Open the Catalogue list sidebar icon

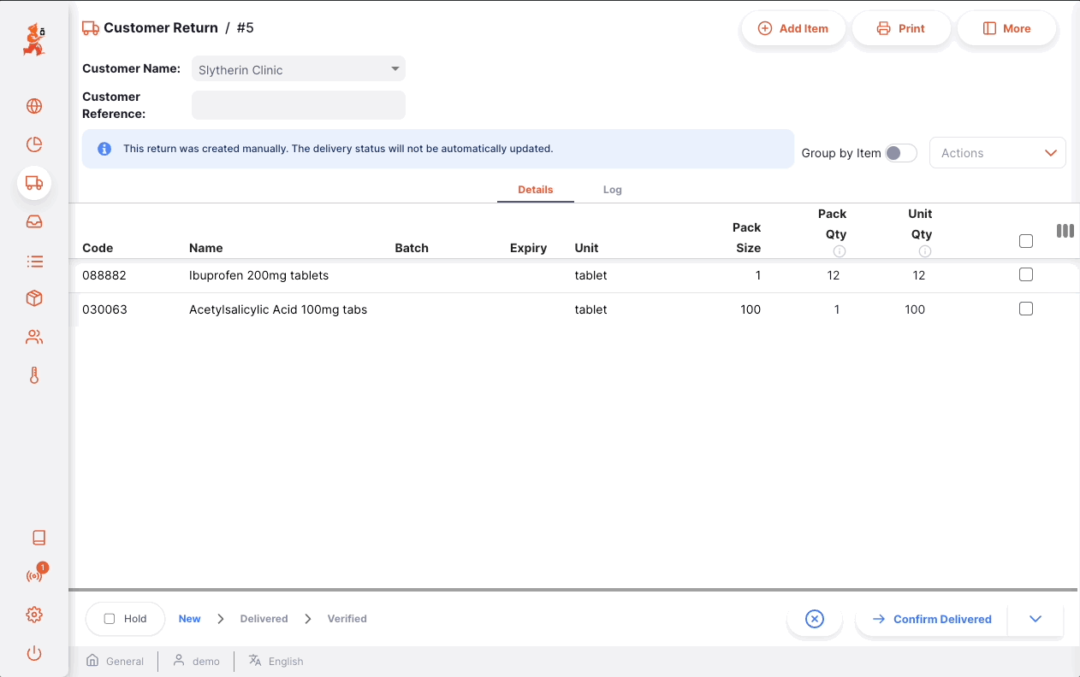[34, 261]
